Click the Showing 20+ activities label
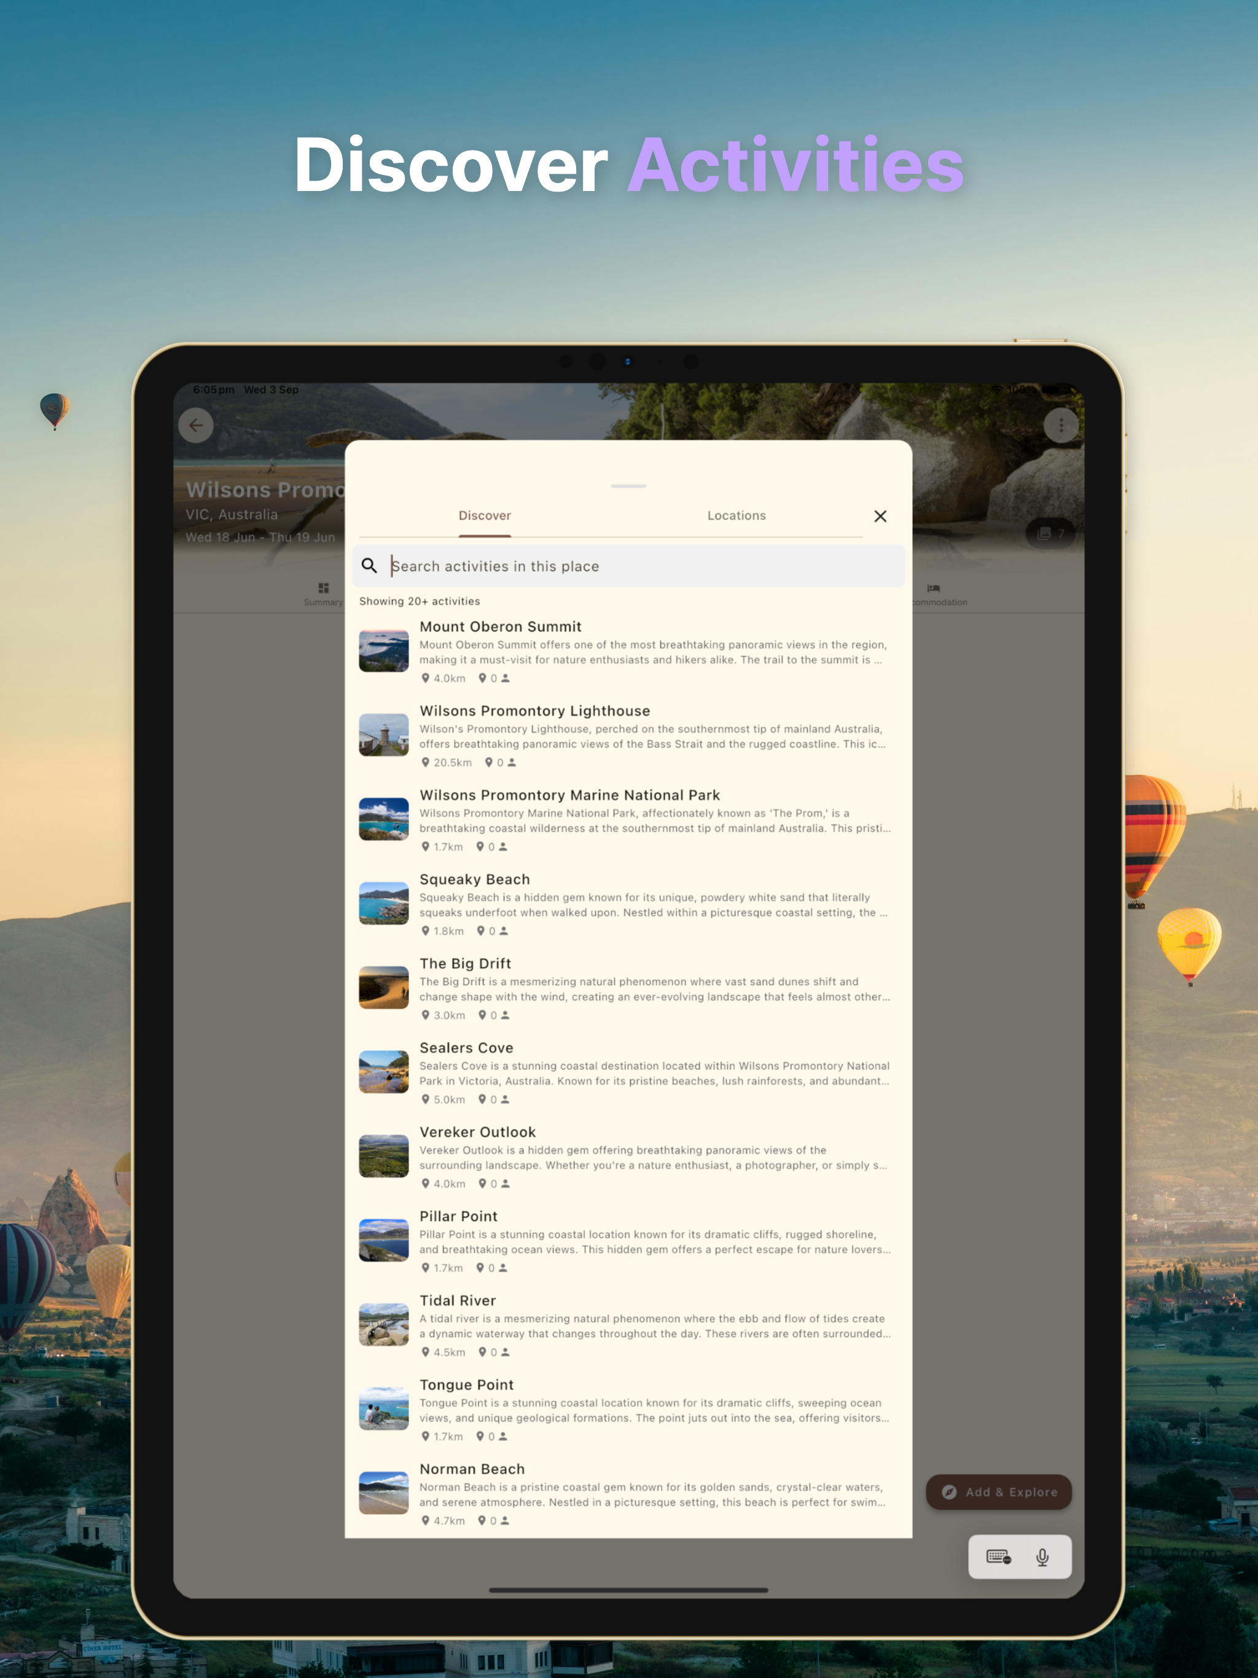1258x1678 pixels. pos(420,601)
